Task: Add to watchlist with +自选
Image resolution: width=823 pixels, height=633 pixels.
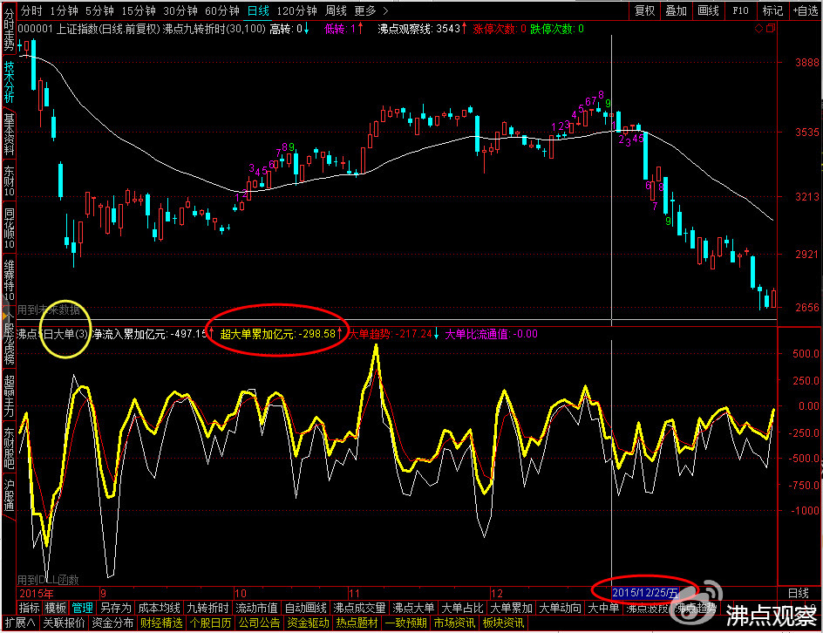Action: [x=806, y=10]
